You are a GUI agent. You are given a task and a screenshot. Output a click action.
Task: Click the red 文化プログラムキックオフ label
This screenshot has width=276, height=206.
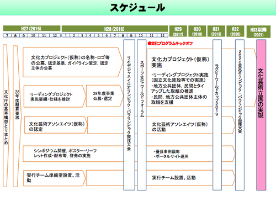170,44
